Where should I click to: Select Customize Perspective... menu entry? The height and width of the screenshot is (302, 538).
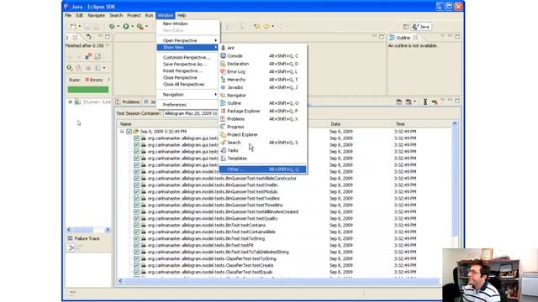pos(187,58)
